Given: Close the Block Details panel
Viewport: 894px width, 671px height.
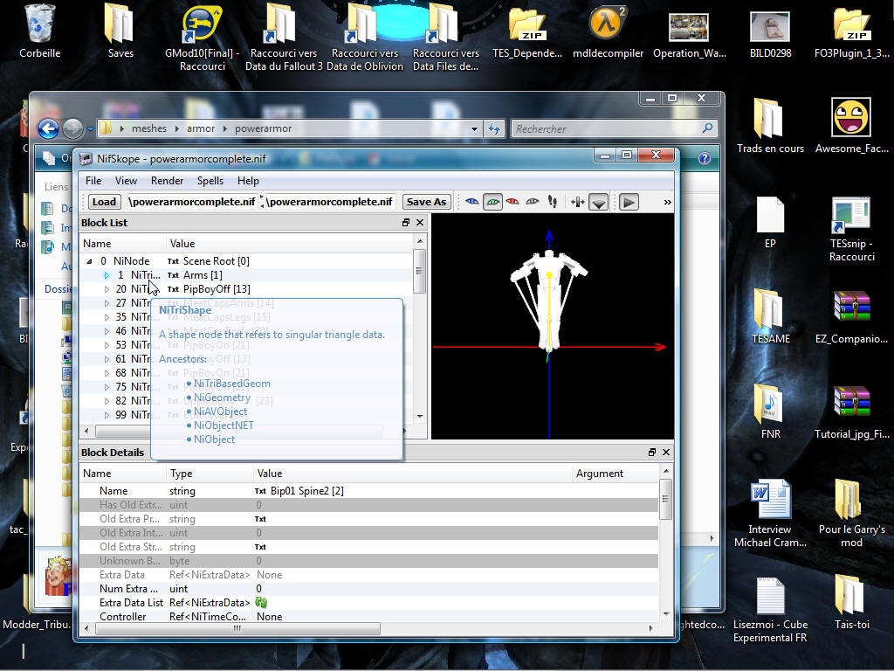Looking at the screenshot, I should 666,452.
